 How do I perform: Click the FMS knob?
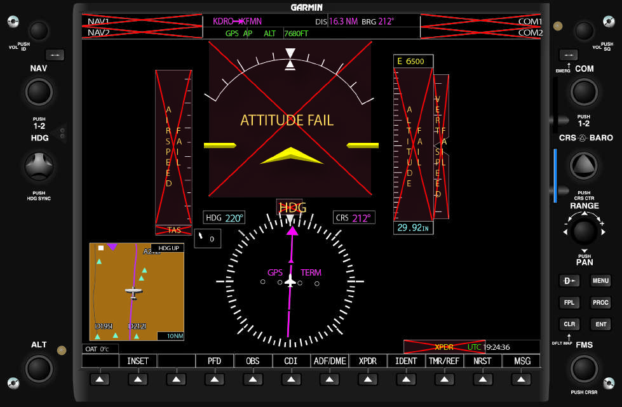tap(584, 369)
